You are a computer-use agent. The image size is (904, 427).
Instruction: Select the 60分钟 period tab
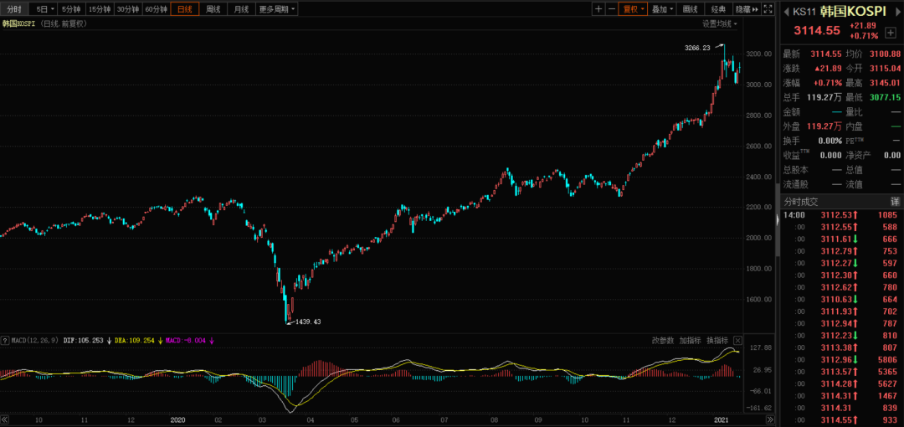(x=156, y=9)
